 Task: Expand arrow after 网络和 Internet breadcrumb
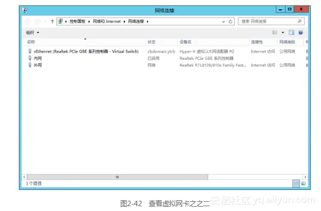(x=124, y=22)
